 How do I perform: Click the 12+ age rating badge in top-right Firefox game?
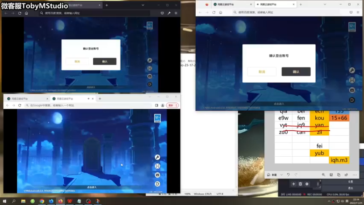tap(352, 27)
